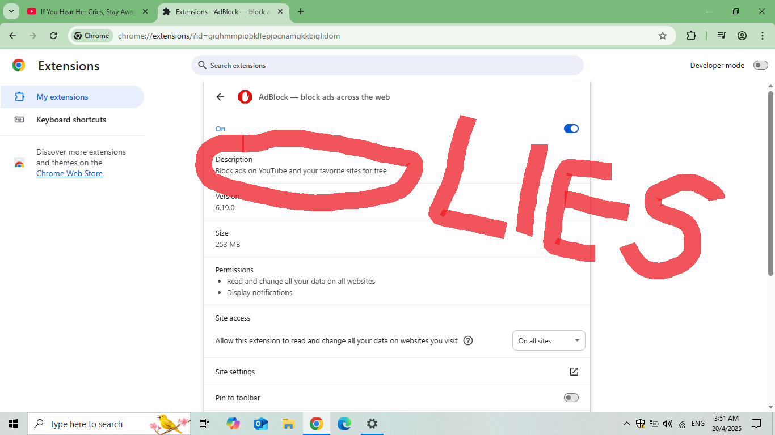Viewport: 775px width, 435px height.
Task: Click the Chrome logo beside Extensions title
Action: coord(19,66)
